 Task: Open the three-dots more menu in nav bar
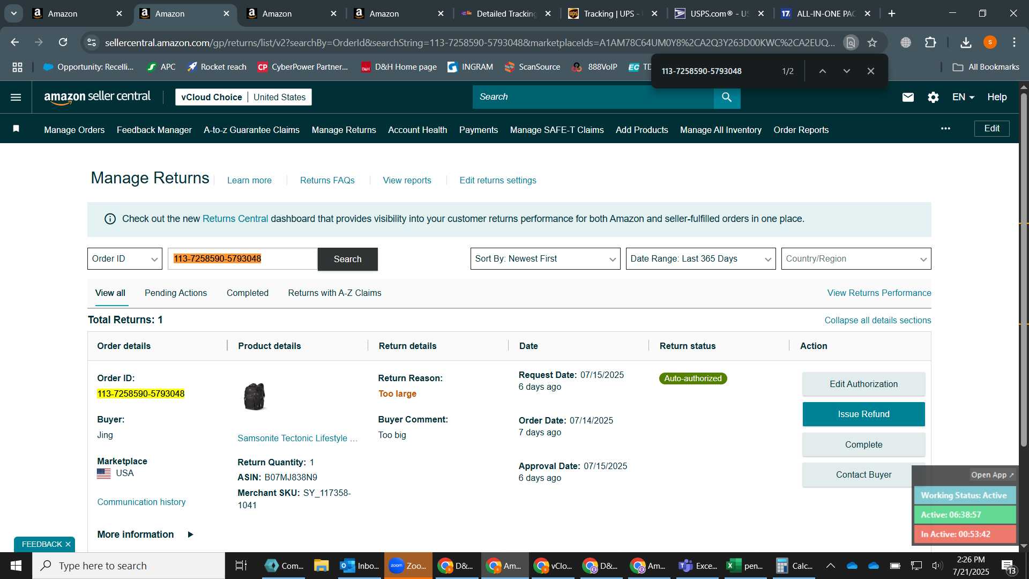tap(945, 129)
